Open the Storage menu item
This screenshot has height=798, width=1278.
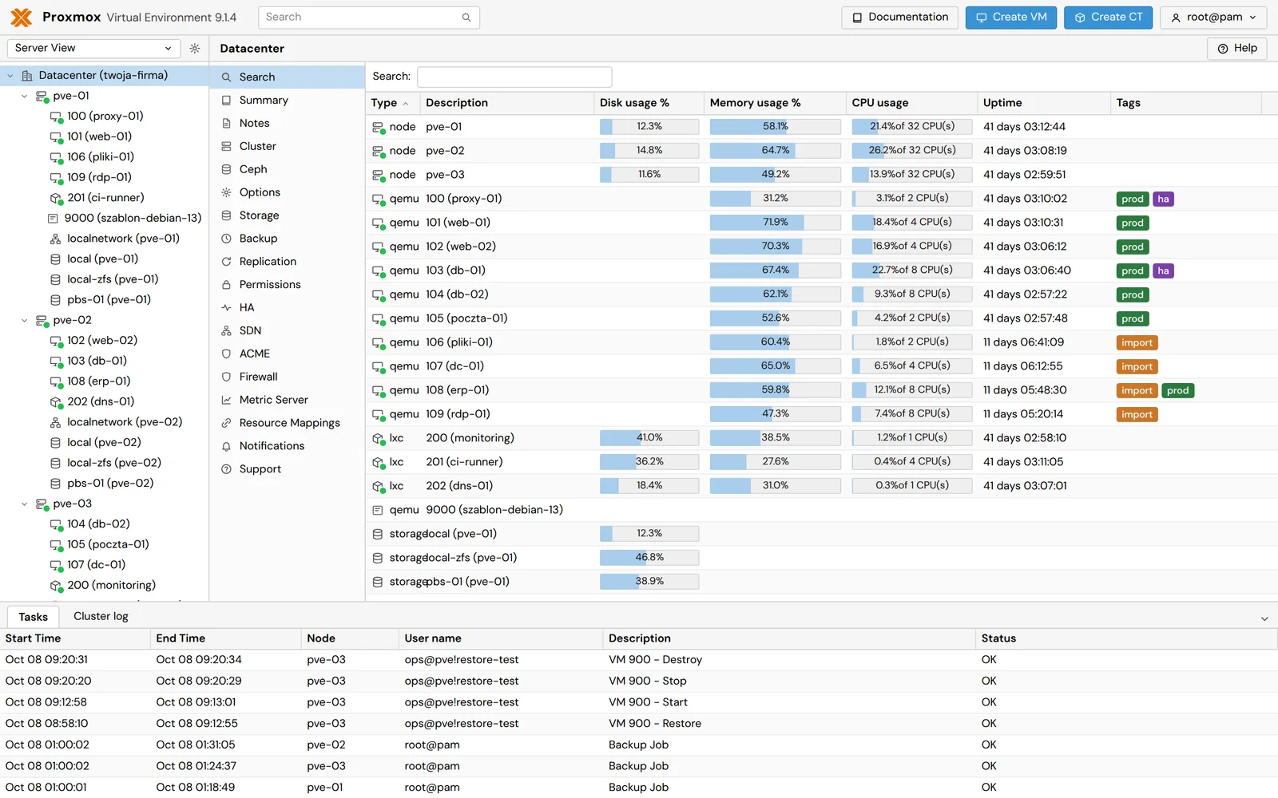click(287, 215)
